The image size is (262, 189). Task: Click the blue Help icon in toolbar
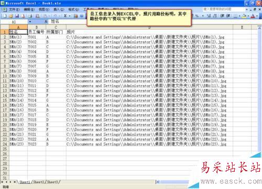click(x=82, y=16)
